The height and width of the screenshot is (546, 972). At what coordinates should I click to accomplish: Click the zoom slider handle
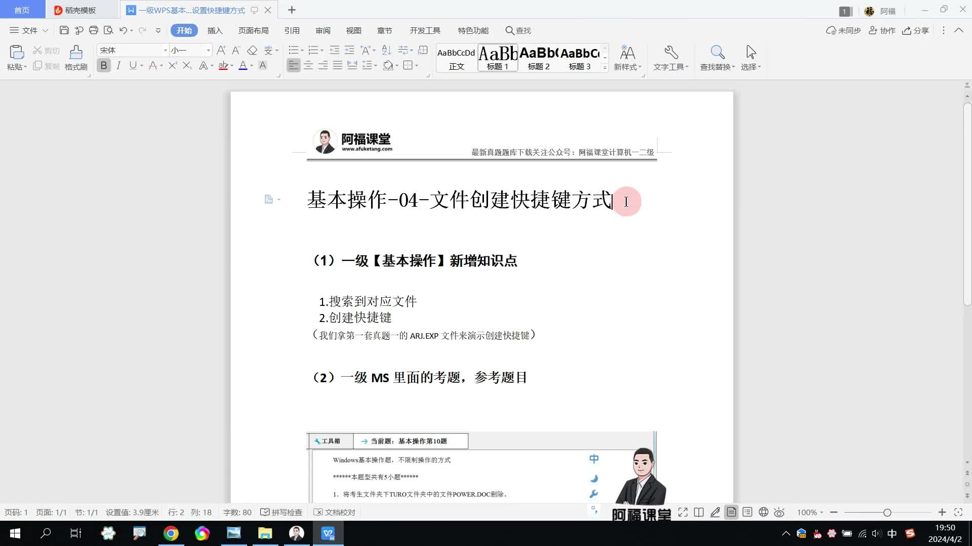(887, 512)
